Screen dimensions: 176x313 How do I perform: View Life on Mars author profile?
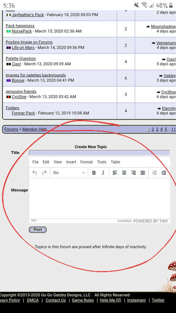coord(23,47)
